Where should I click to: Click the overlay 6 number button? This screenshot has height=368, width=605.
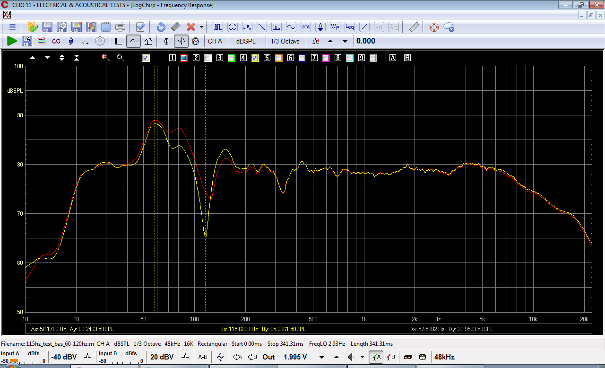tap(291, 58)
